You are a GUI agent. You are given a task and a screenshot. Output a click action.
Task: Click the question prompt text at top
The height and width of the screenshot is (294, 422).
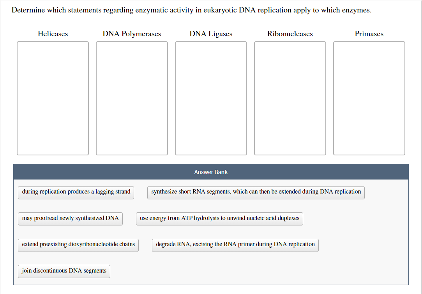click(191, 10)
